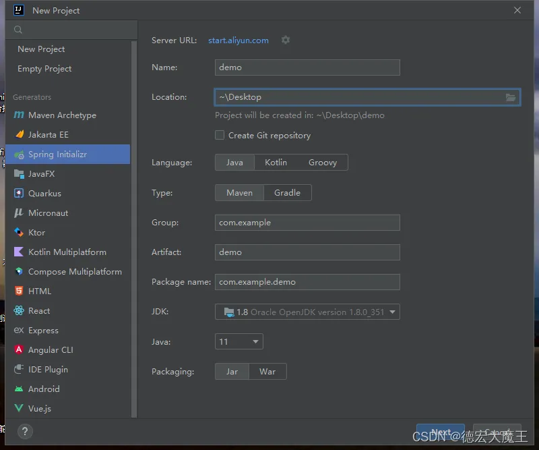Click the IDE Plugin plug icon
This screenshot has height=450, width=539.
[19, 369]
